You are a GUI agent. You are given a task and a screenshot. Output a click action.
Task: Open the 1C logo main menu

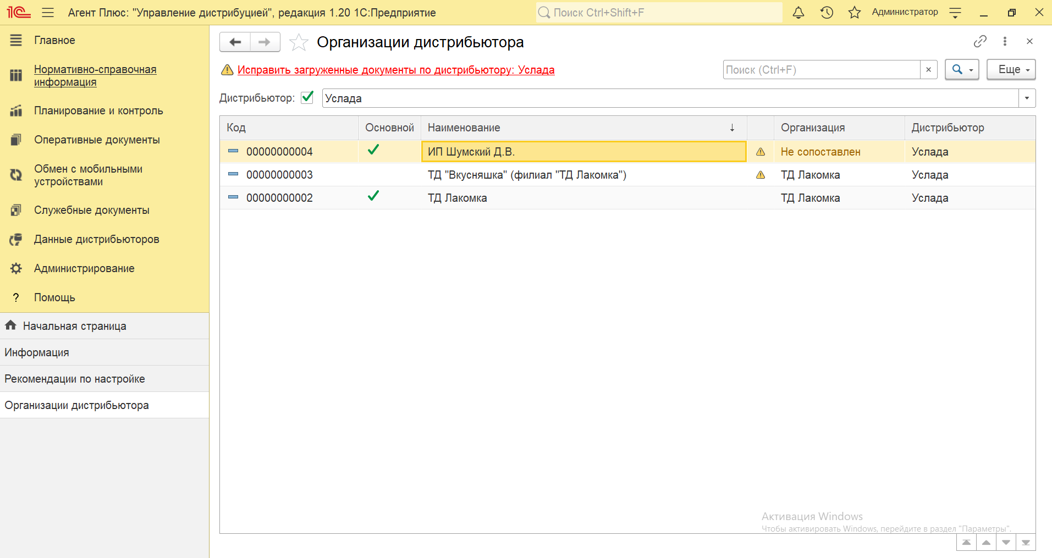point(18,12)
